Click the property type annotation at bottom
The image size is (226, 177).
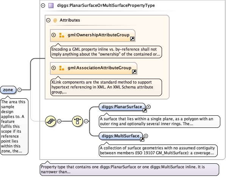[x=129, y=169]
